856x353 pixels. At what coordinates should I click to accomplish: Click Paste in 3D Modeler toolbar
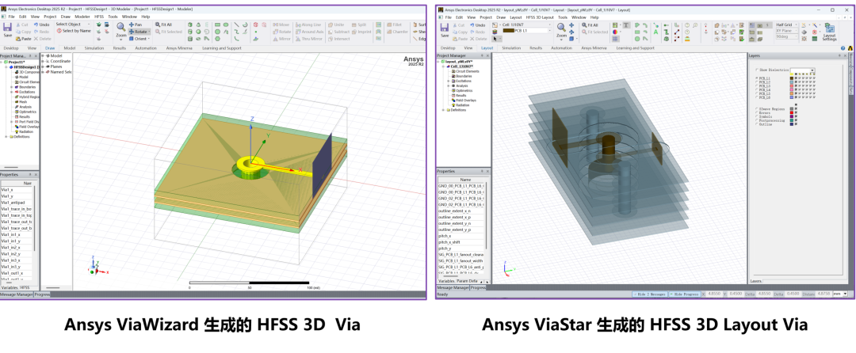[x=24, y=39]
